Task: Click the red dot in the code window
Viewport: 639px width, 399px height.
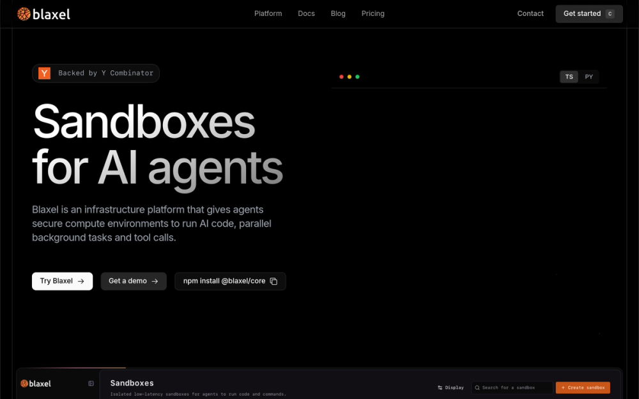Action: (x=341, y=77)
